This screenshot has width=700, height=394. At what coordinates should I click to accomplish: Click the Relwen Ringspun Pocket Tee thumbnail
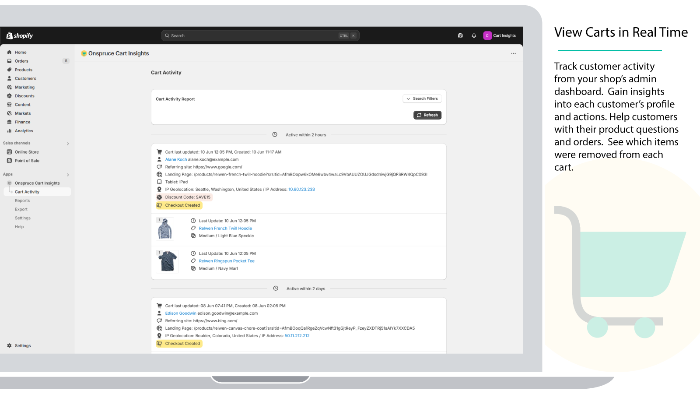pos(168,261)
